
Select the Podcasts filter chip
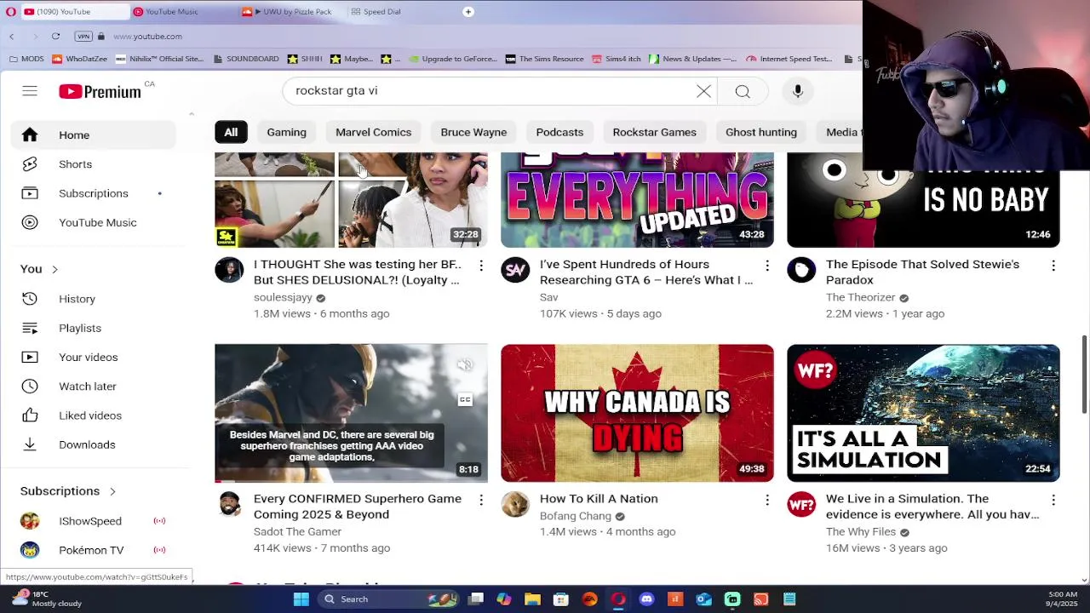559,132
